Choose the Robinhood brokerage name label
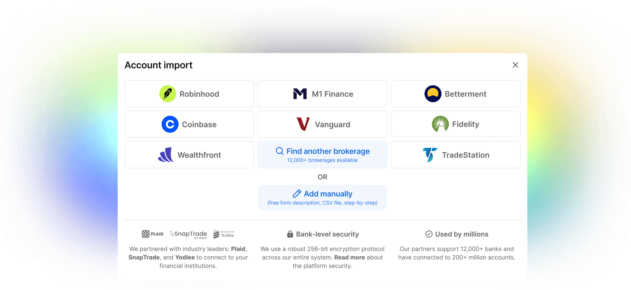The height and width of the screenshot is (290, 631). pyautogui.click(x=199, y=94)
